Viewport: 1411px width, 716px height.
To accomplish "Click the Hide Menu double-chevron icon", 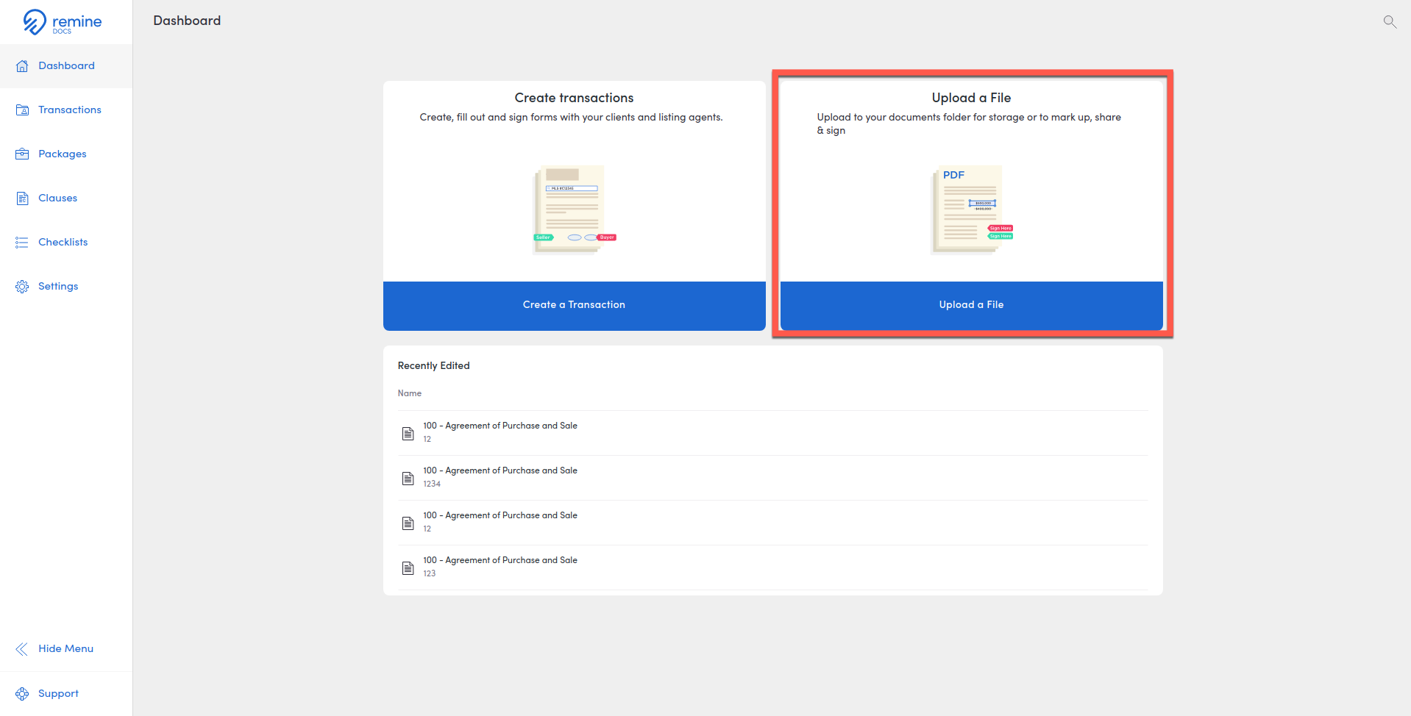I will (22, 649).
